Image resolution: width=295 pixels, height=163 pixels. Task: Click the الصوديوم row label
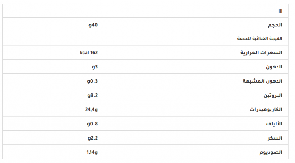point(271,152)
